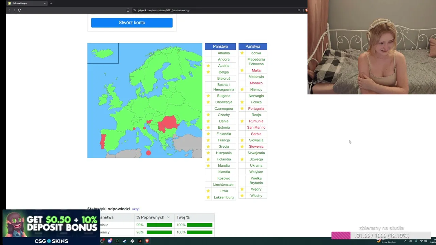This screenshot has width=436, height=245.
Task: Select Wielka Brytania in the country list
Action: pos(256,181)
